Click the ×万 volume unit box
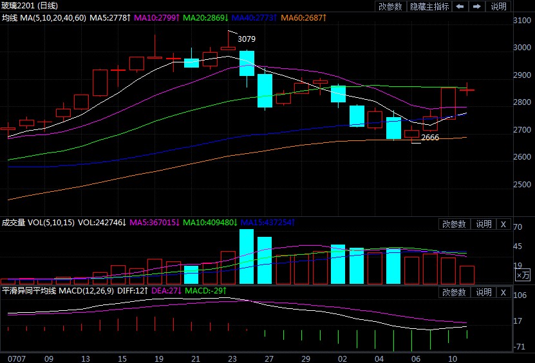 [x=524, y=275]
